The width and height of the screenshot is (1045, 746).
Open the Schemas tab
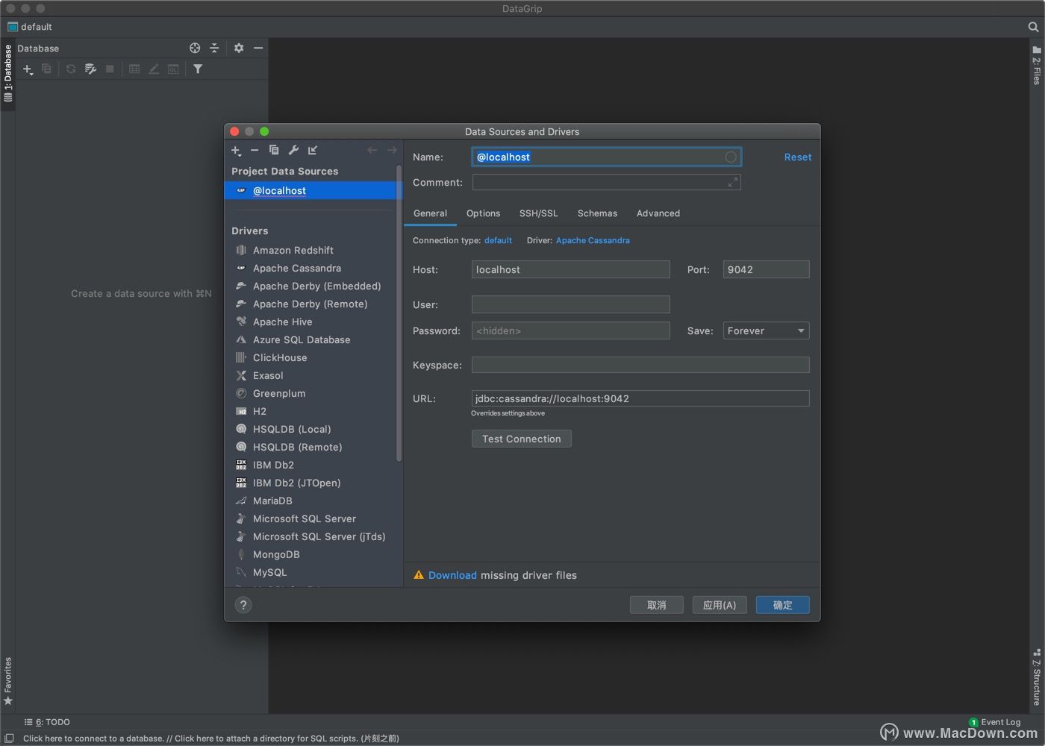[597, 213]
